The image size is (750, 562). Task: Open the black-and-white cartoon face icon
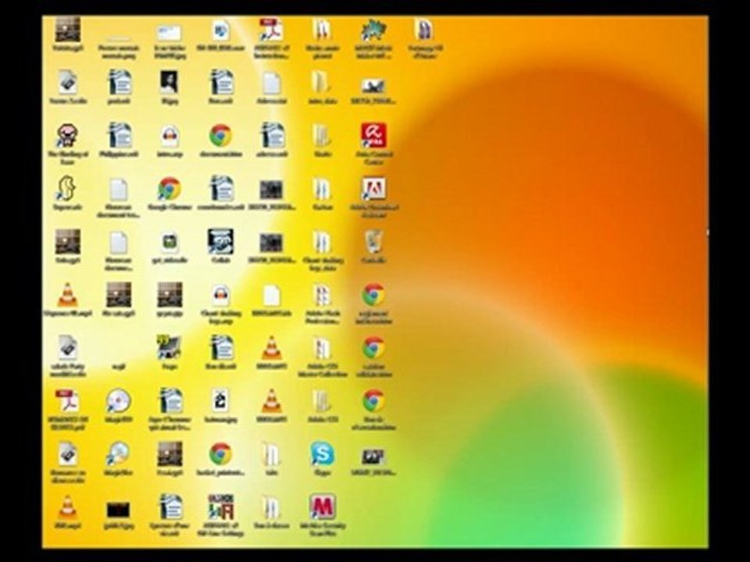(220, 242)
